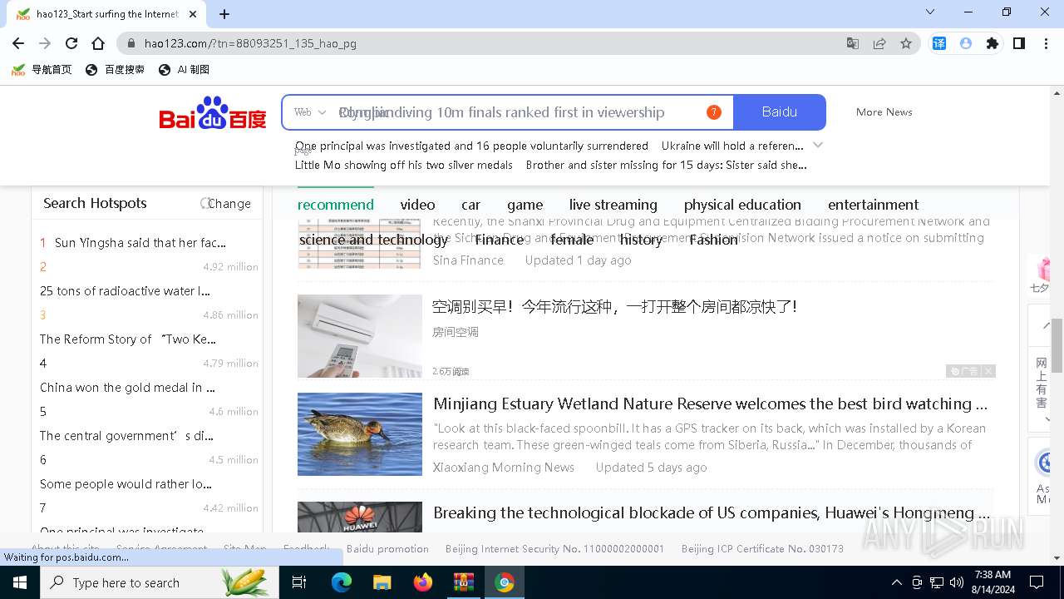The image size is (1064, 599).
Task: Go back to the previous page
Action: coord(18,43)
